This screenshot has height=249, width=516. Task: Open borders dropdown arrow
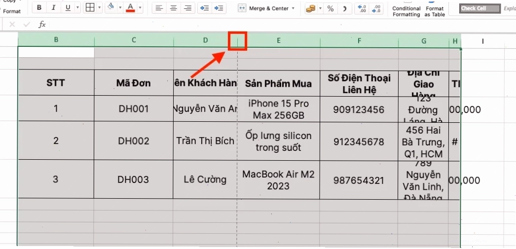point(99,7)
